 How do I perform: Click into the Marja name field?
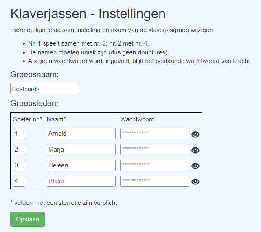(81, 150)
